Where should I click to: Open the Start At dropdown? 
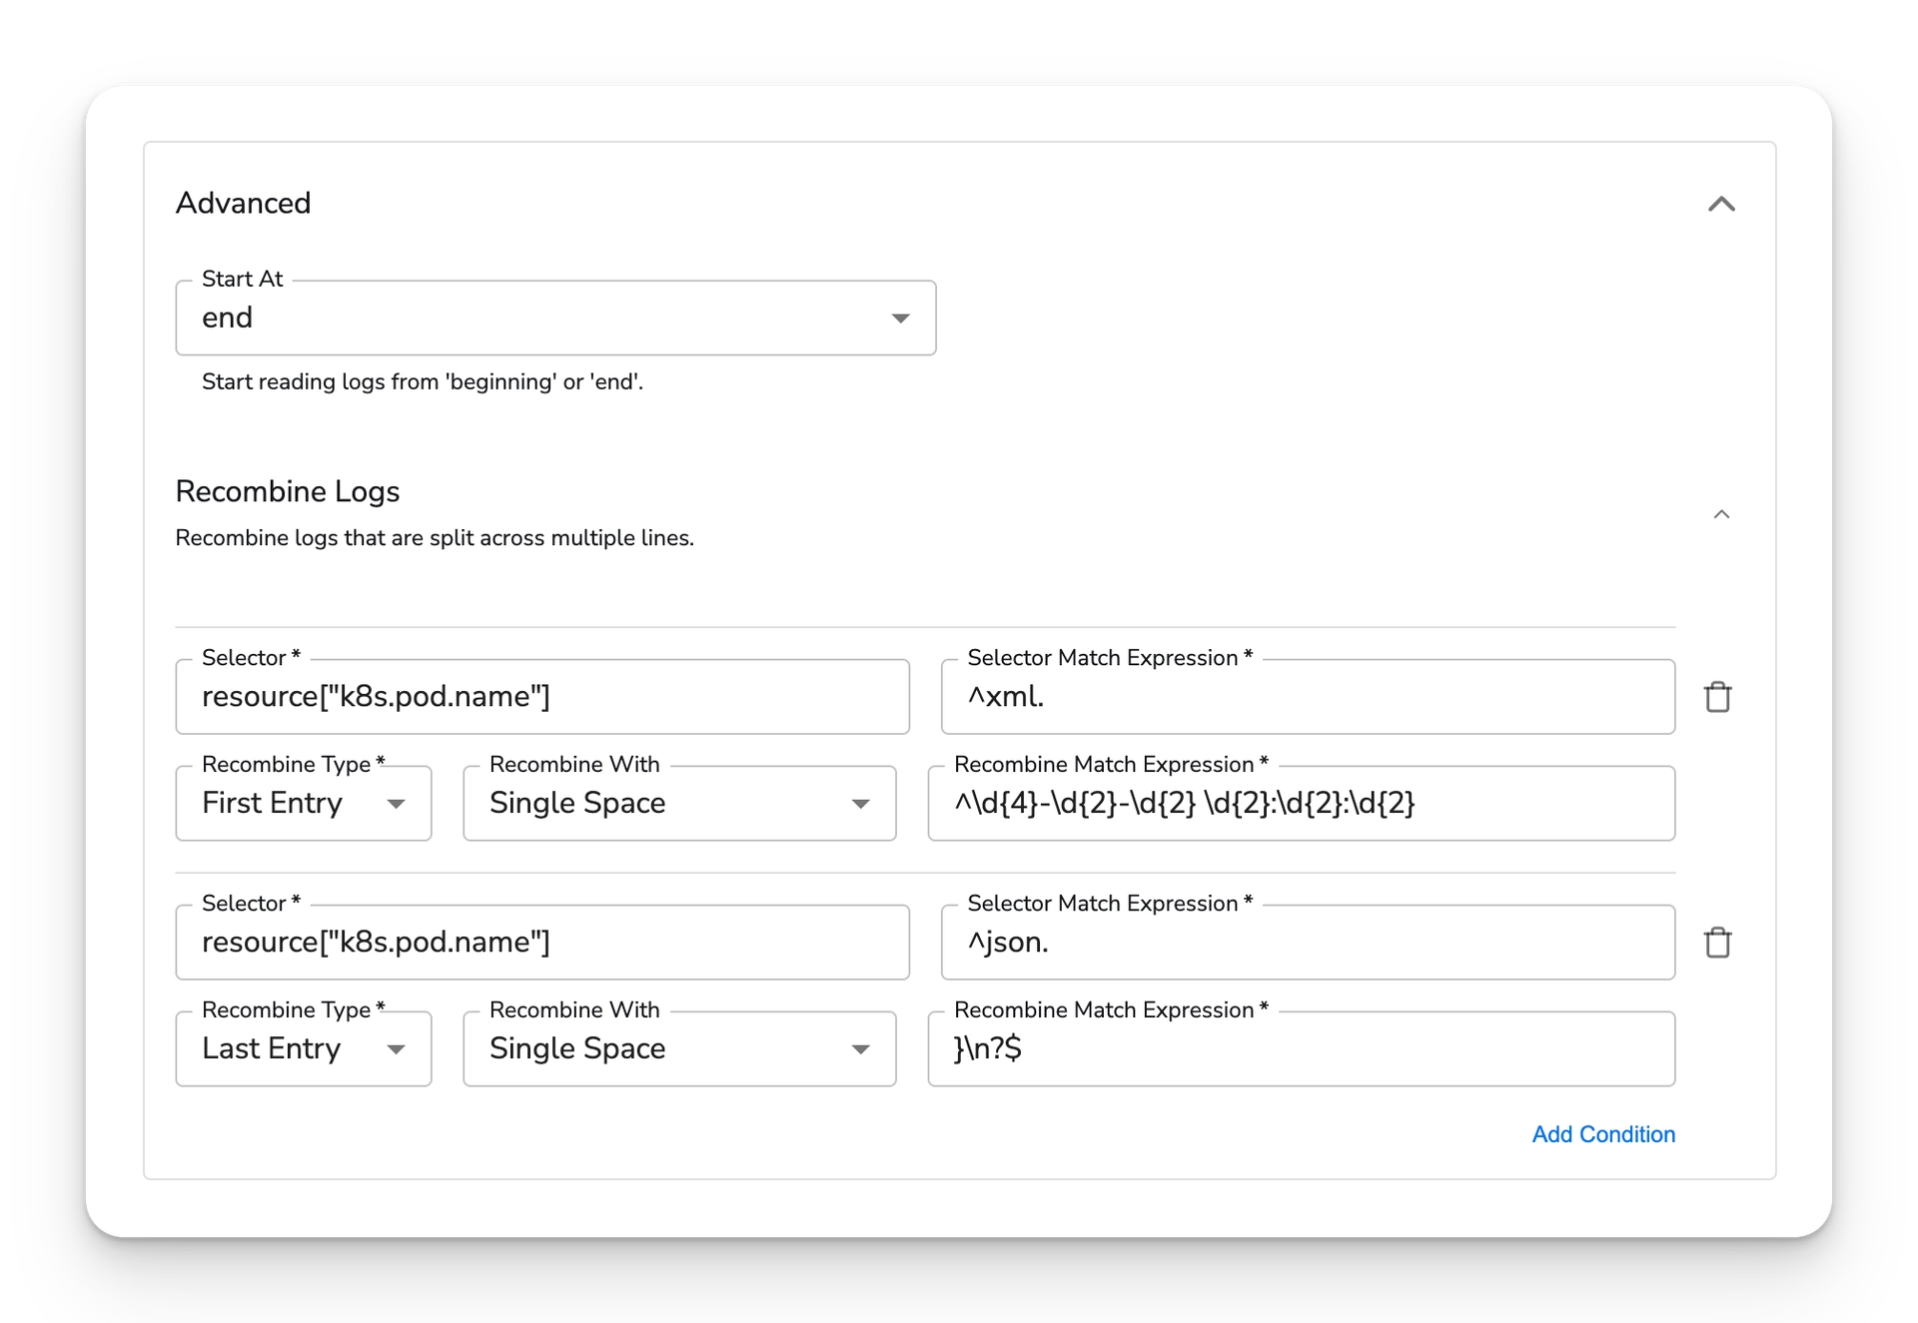[900, 318]
